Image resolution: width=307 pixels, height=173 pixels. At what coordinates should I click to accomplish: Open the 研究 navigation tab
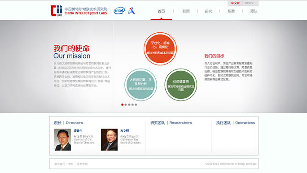pos(208,11)
